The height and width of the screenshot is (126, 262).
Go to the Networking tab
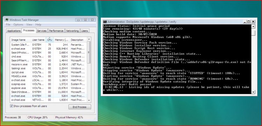(x=72, y=31)
